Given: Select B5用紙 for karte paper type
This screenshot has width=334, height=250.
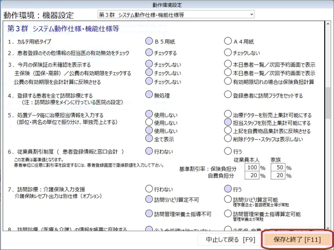Looking at the screenshot, I should click(149, 41).
